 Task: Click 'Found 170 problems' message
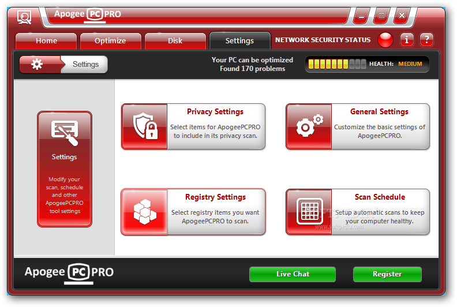pyautogui.click(x=252, y=69)
